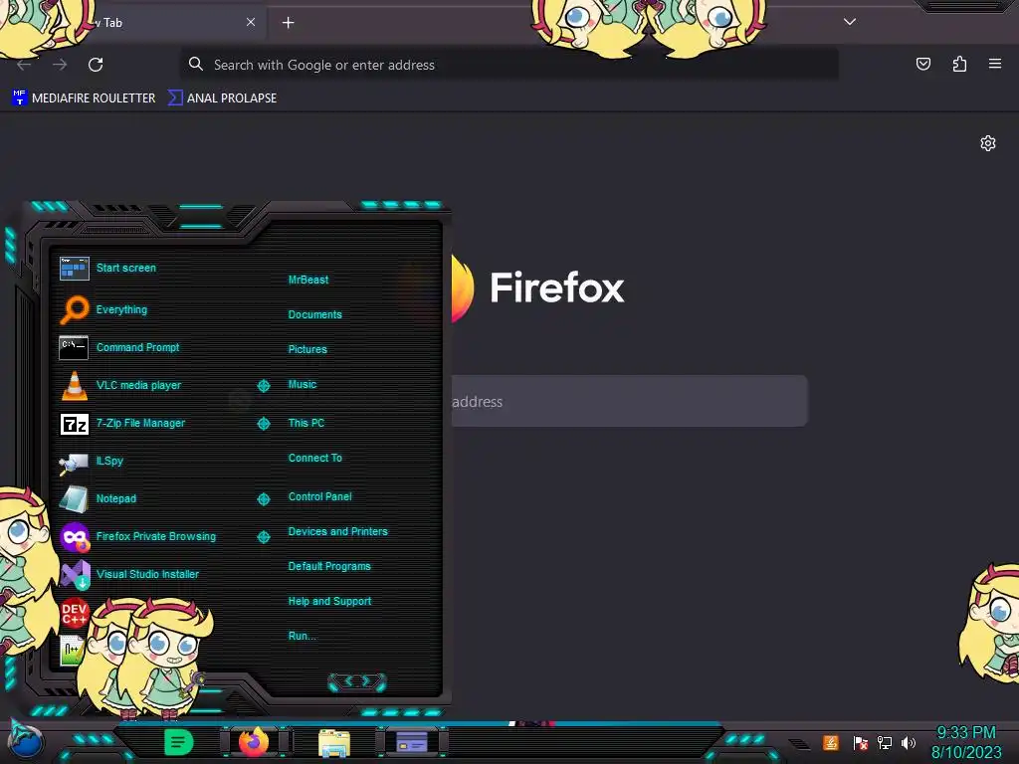Go back with Firefox back arrow
The image size is (1019, 764).
[x=24, y=65]
